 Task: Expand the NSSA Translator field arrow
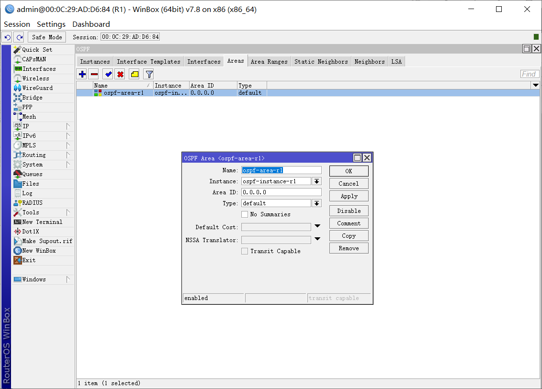click(x=317, y=239)
